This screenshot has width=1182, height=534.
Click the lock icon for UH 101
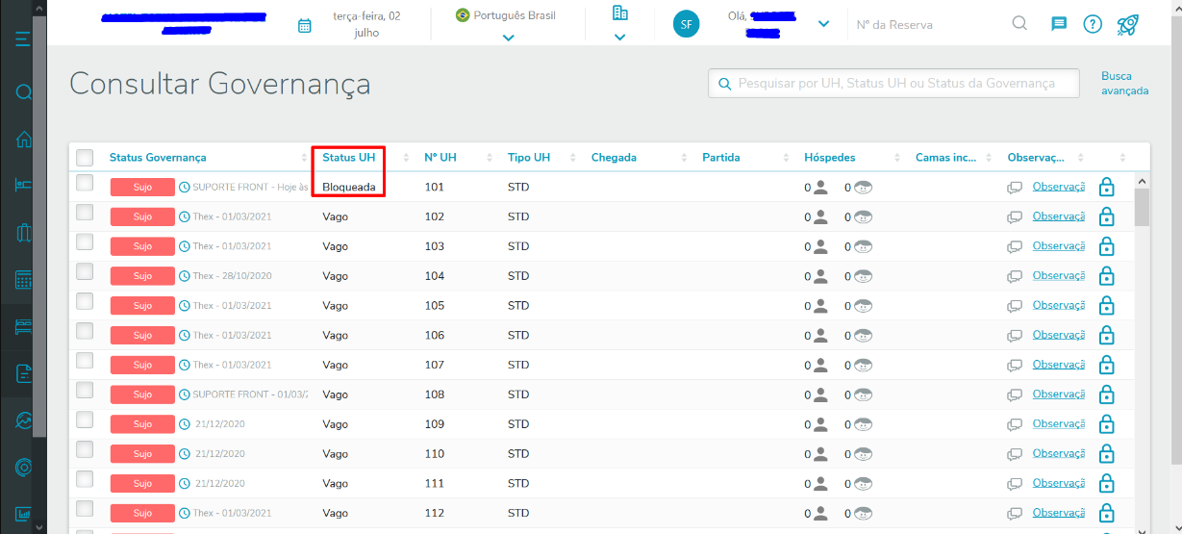[x=1107, y=187]
